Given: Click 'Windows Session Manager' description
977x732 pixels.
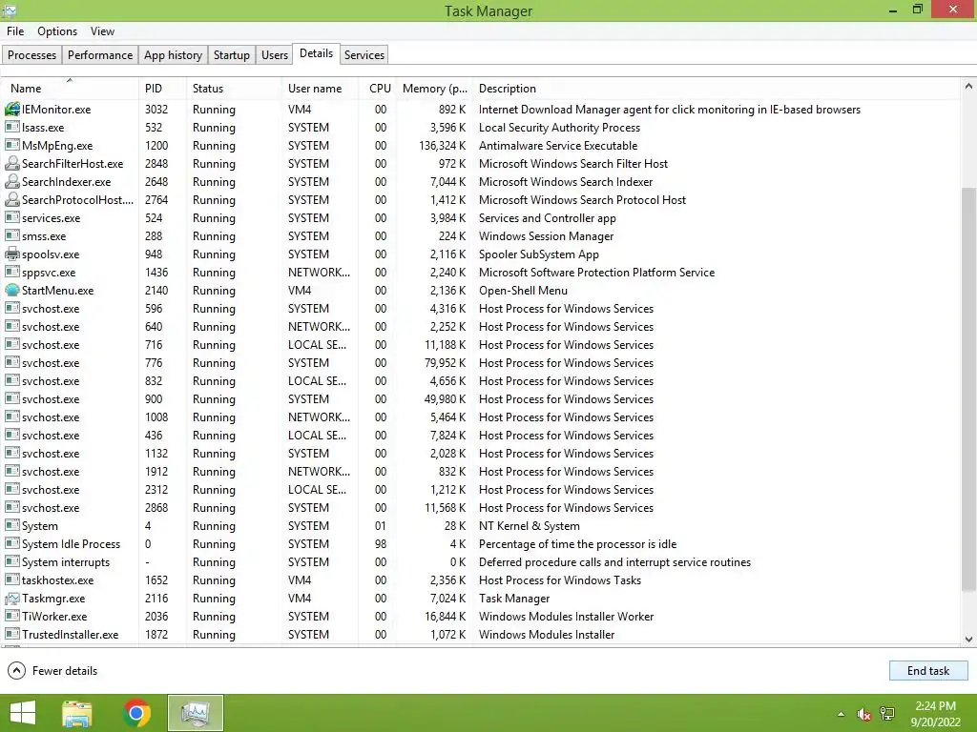Looking at the screenshot, I should [x=546, y=236].
